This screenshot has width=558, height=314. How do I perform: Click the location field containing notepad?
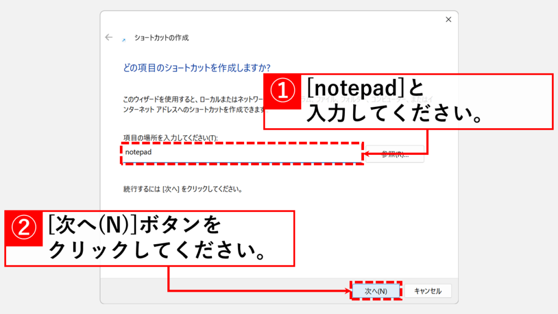(x=241, y=153)
